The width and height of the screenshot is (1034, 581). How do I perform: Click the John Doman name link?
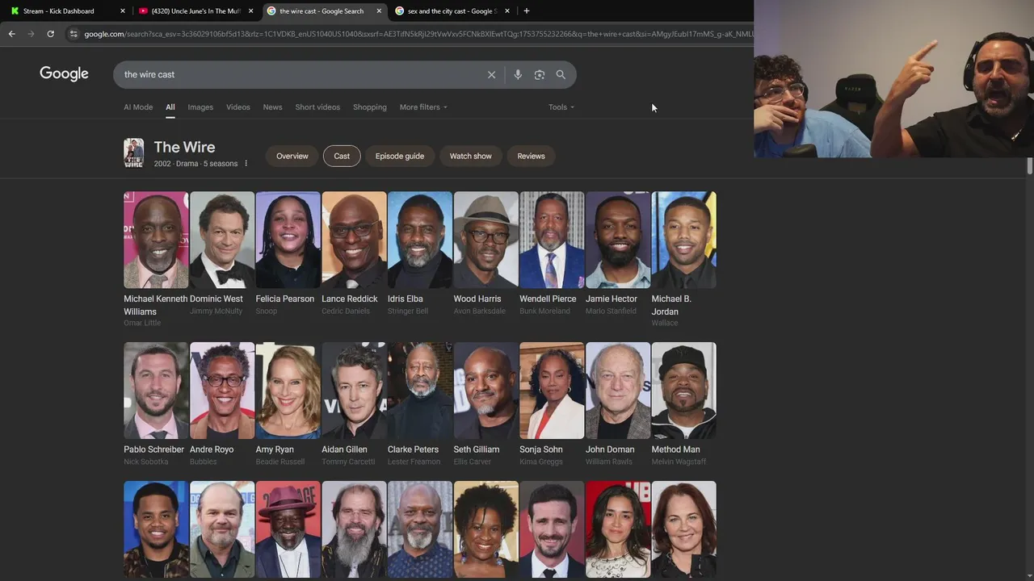[x=610, y=449]
